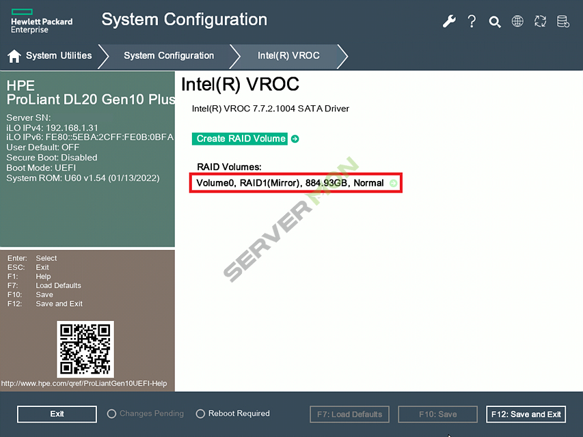This screenshot has width=583, height=437.
Task: Go to System Configuration breadcrumb
Action: click(169, 55)
